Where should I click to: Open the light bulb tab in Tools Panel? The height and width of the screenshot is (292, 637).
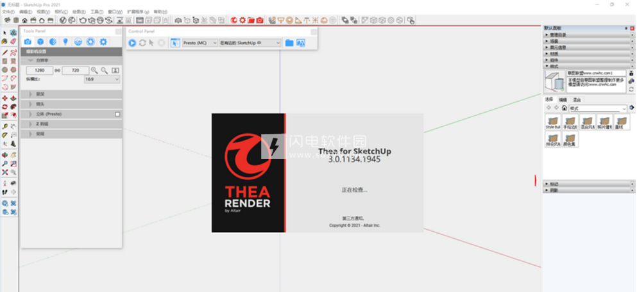click(65, 42)
